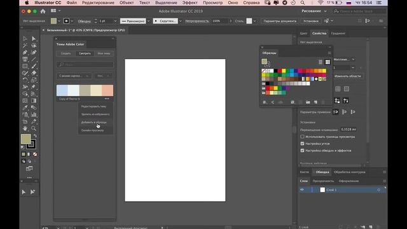Switch to Мои темы tab
The image size is (407, 229).
[x=104, y=53]
